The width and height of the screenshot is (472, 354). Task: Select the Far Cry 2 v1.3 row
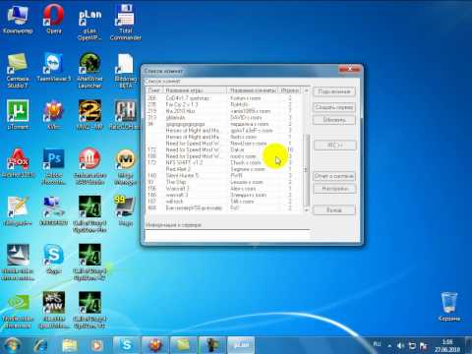tap(224, 104)
